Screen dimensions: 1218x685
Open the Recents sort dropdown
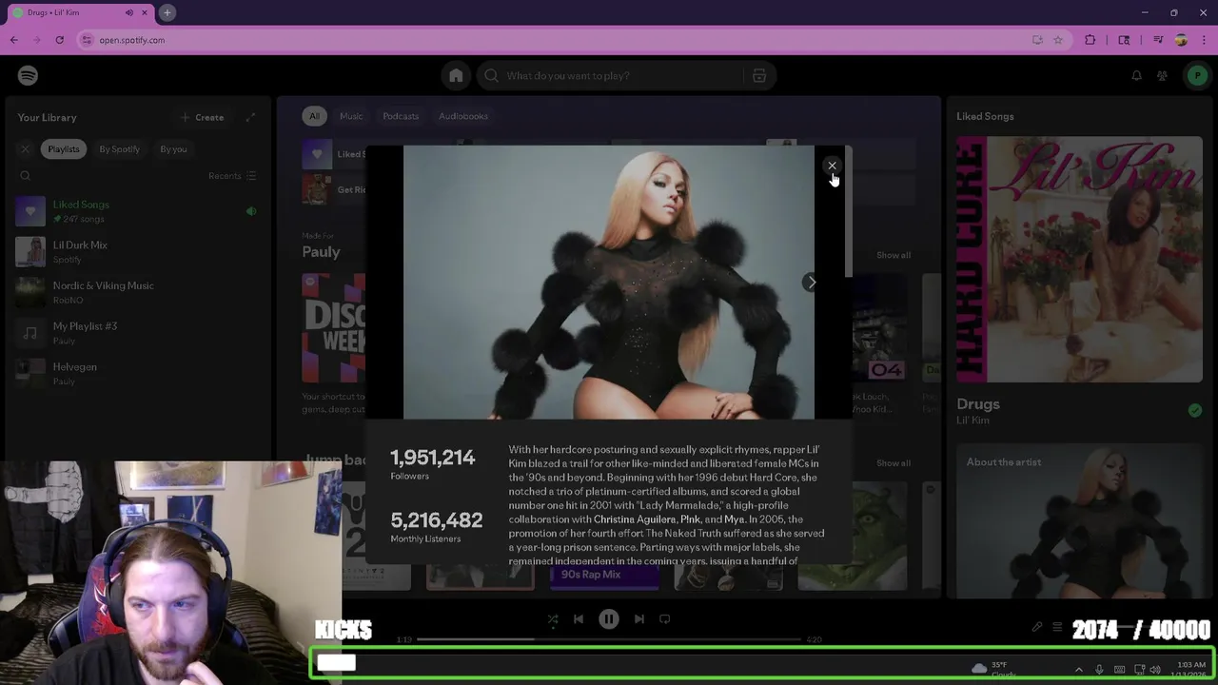coord(232,176)
